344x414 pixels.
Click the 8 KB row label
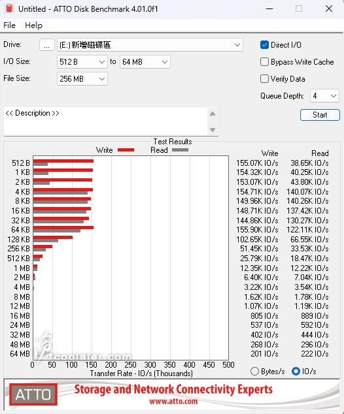pos(22,201)
